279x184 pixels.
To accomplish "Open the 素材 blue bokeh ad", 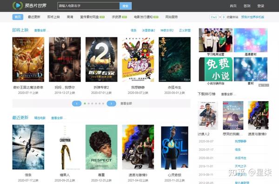I will click(x=251, y=69).
